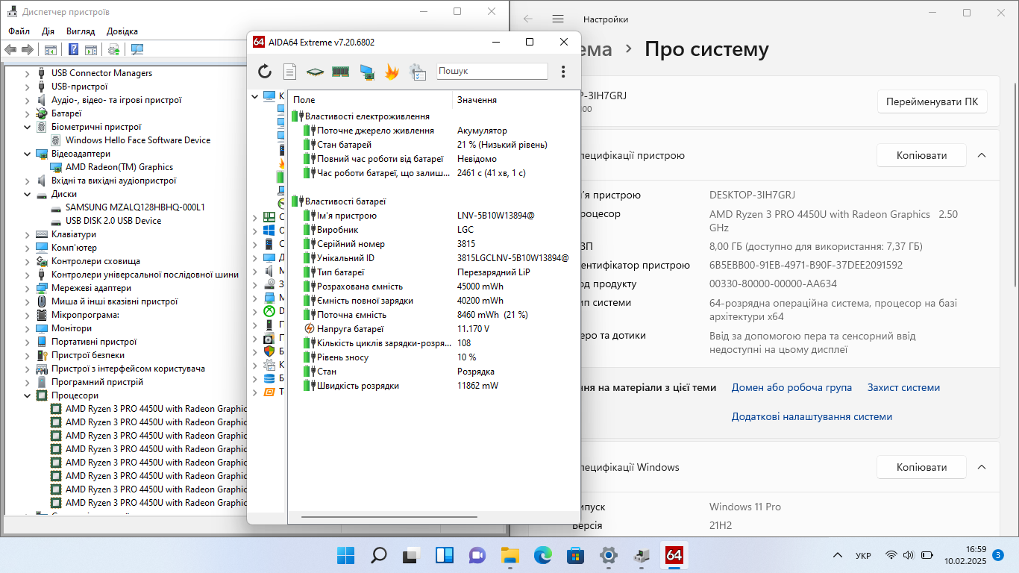Select the database icon in AIDA64 tree
Viewport: 1019px width, 573px height.
(269, 378)
